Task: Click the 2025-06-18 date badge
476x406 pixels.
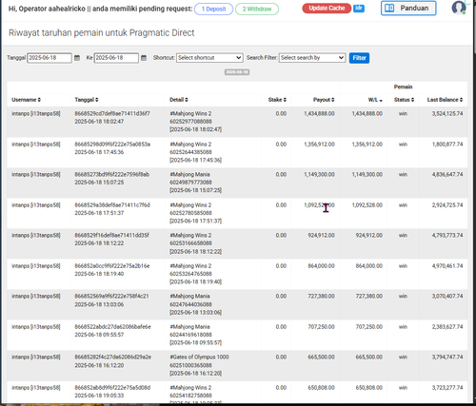Action: (237, 72)
